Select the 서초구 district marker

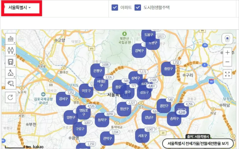point(142,136)
